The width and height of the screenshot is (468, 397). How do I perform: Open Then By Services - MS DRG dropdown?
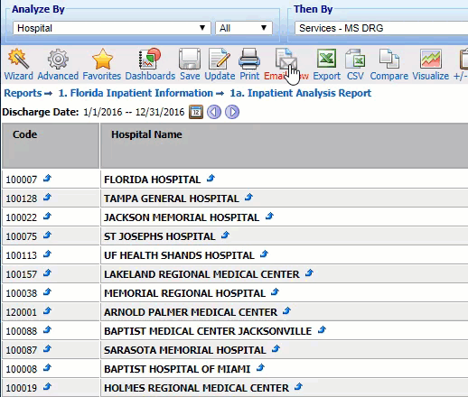(x=381, y=28)
